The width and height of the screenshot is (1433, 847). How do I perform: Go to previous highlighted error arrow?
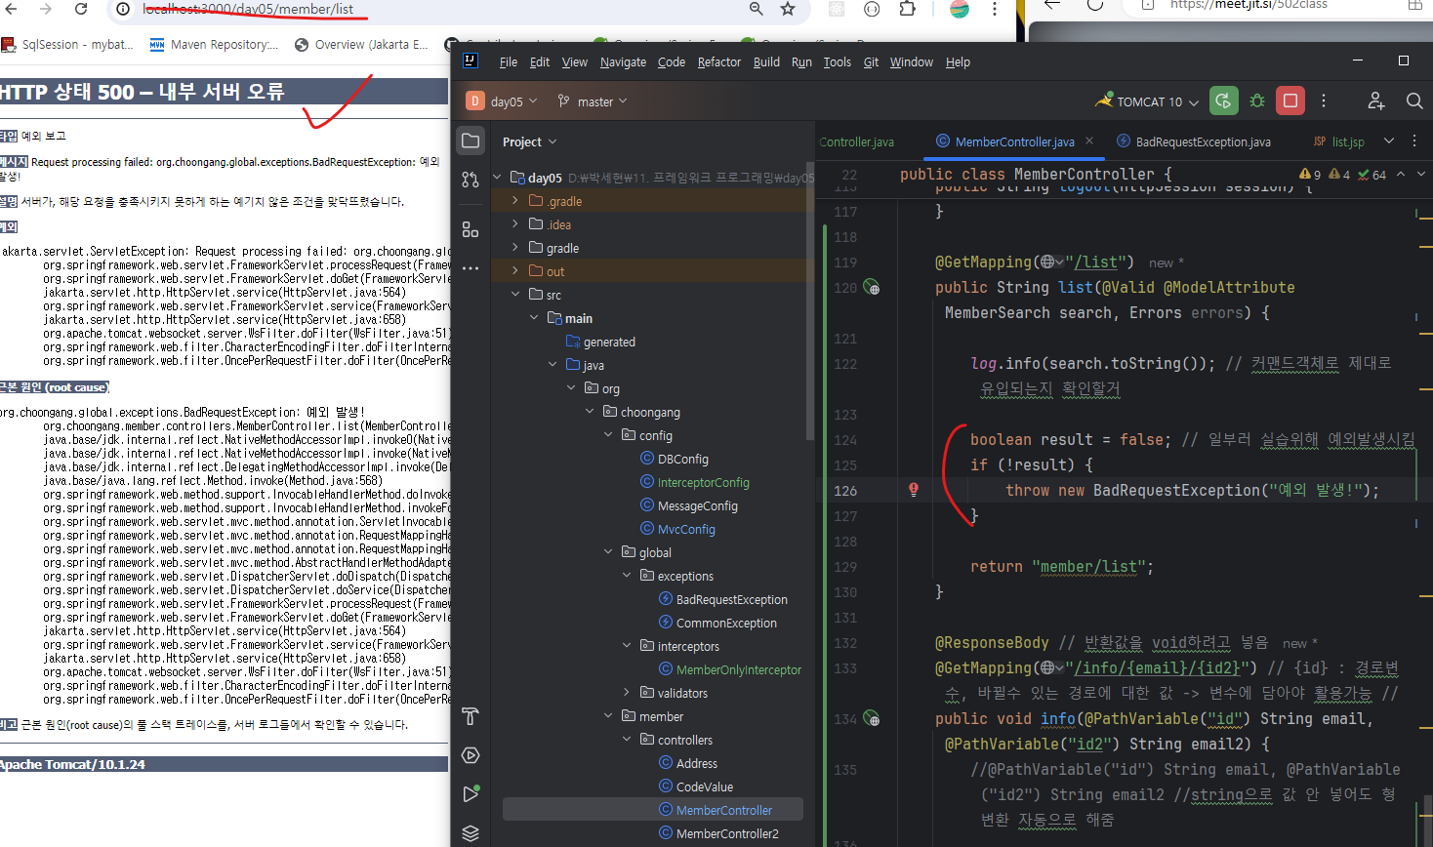point(1401,175)
